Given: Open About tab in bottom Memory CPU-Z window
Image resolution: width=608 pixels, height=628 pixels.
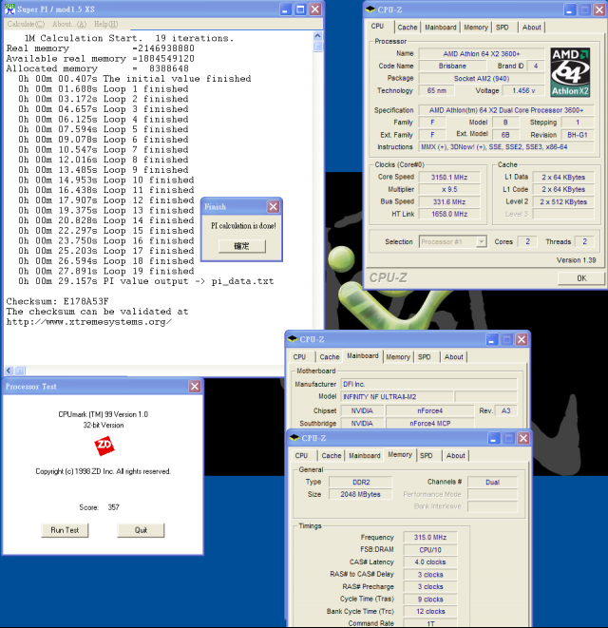Looking at the screenshot, I should click(x=456, y=455).
